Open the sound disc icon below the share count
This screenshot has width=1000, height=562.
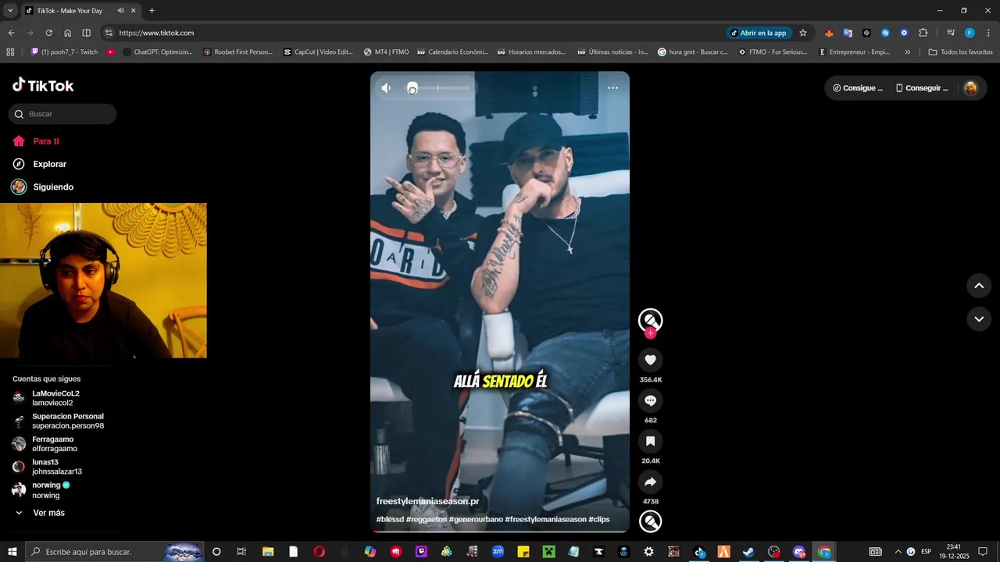click(650, 521)
